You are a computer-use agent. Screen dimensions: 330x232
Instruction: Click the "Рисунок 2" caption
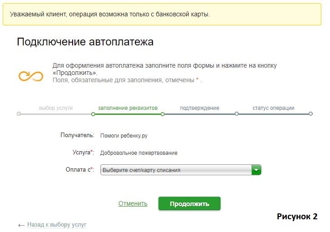click(297, 216)
